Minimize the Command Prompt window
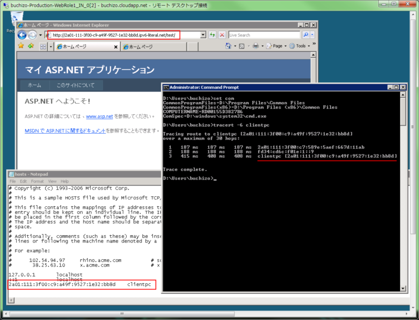 tap(390, 87)
